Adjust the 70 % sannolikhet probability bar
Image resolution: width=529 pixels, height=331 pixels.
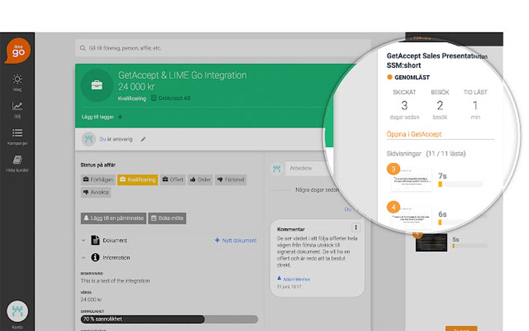(169, 319)
